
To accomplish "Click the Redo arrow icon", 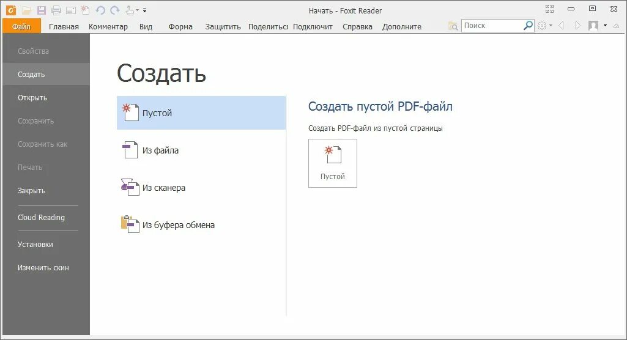I will click(115, 10).
